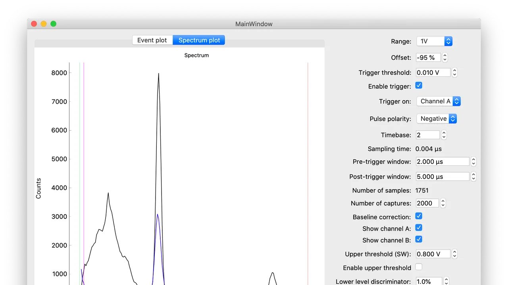This screenshot has height=285, width=508.
Task: Click the Upper threshold (SW) field 0.800 V
Action: (x=433, y=254)
